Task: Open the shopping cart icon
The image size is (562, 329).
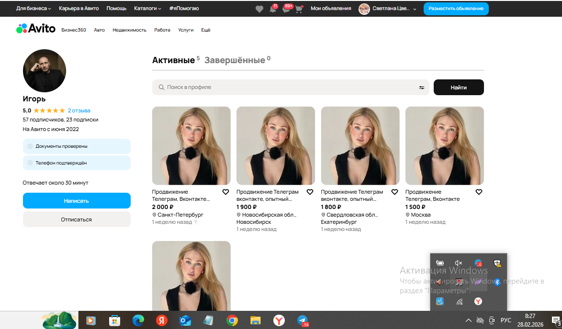Action: 299,9
